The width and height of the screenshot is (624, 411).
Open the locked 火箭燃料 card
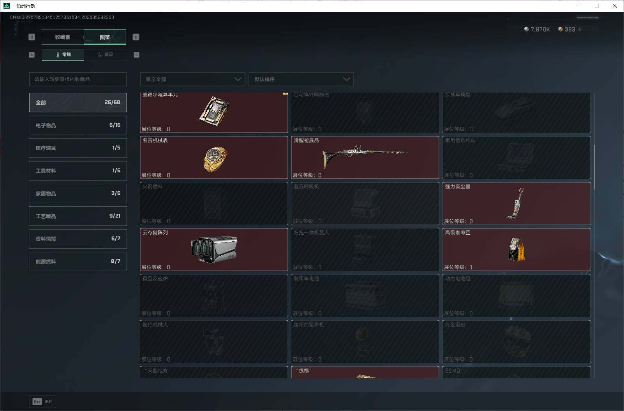(x=214, y=204)
